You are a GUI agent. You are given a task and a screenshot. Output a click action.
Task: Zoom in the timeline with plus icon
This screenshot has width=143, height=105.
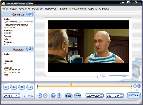click(x=139, y=86)
